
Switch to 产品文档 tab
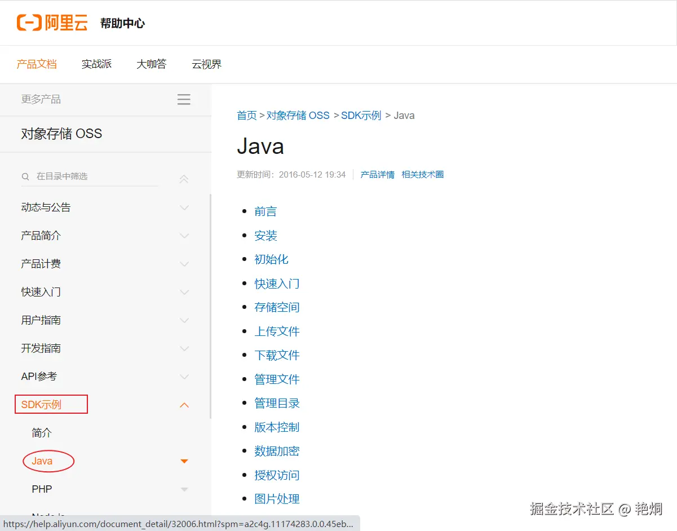tap(37, 64)
